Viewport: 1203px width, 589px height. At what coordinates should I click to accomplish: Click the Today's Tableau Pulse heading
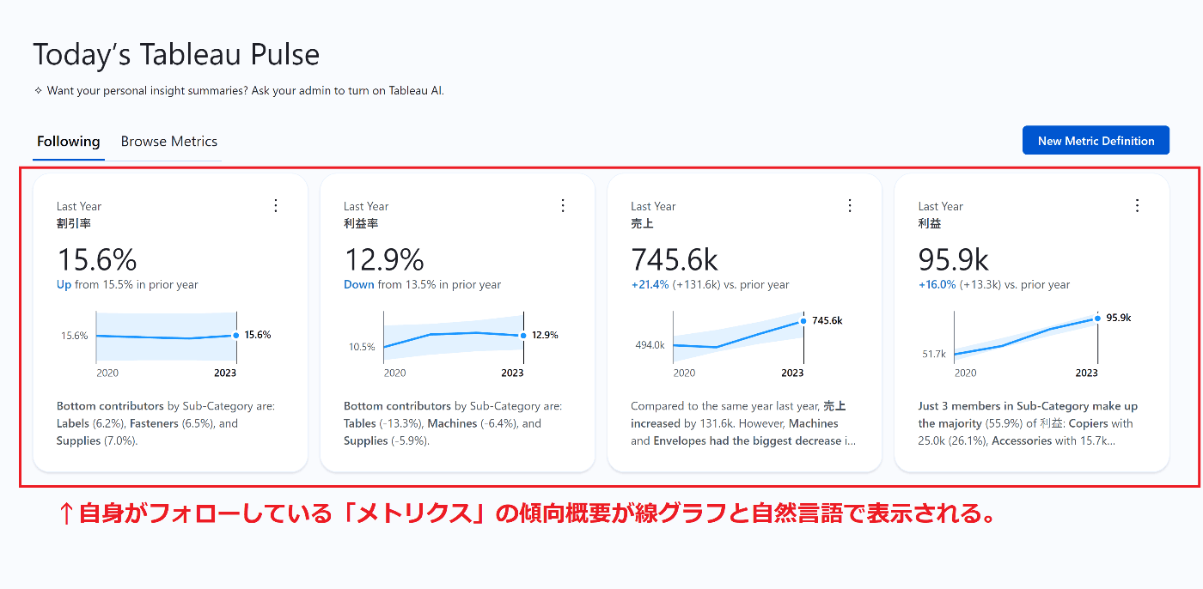coord(176,55)
